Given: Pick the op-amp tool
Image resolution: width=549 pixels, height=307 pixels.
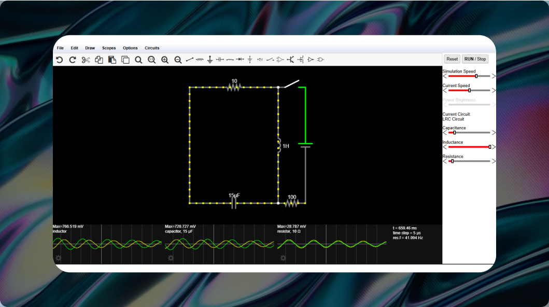Looking at the screenshot, I should pos(280,60).
